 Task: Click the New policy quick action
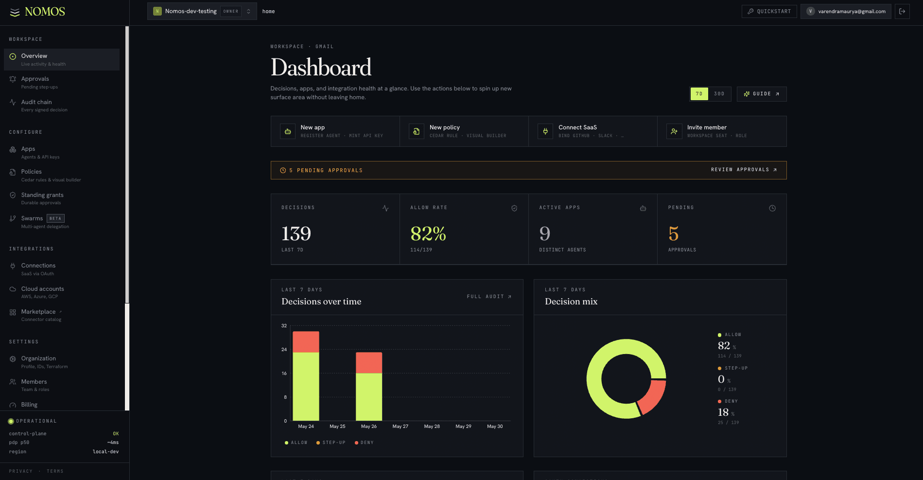coord(464,131)
